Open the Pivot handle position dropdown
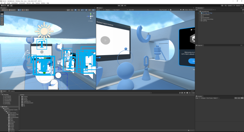244x132 pixels. (x=5, y=10)
